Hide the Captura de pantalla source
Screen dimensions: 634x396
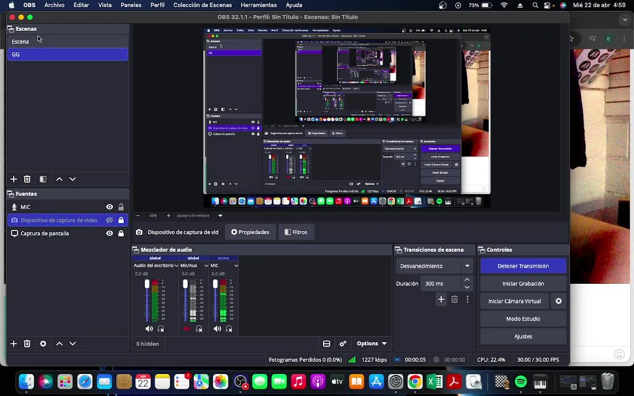pyautogui.click(x=110, y=233)
